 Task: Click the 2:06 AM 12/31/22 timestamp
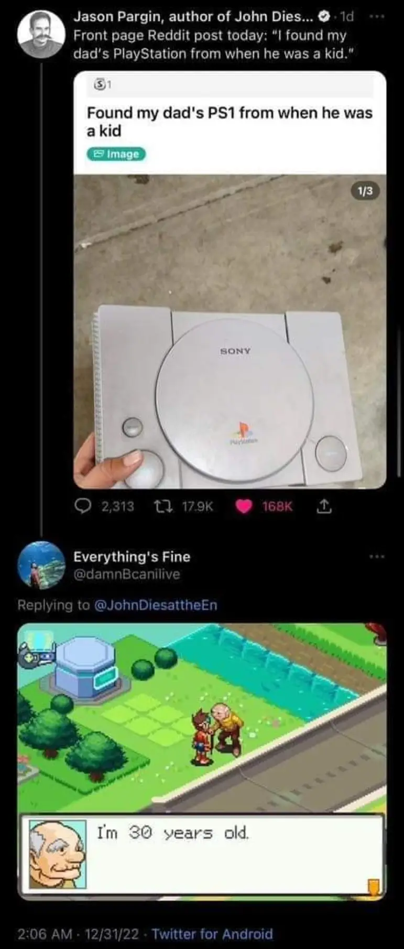[x=79, y=934]
